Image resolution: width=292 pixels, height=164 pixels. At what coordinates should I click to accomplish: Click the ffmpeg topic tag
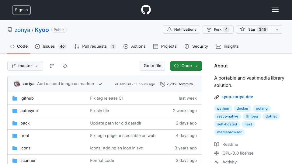(252, 116)
